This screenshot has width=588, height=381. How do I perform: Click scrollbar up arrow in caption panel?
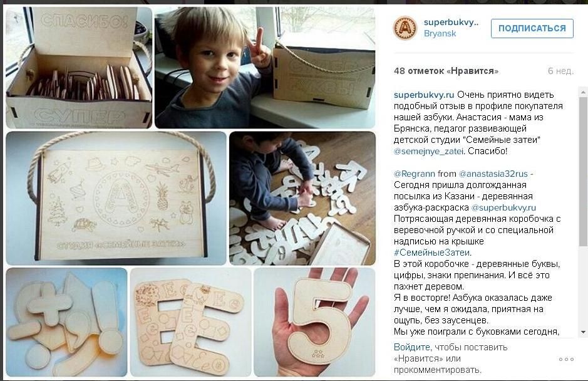click(x=583, y=92)
